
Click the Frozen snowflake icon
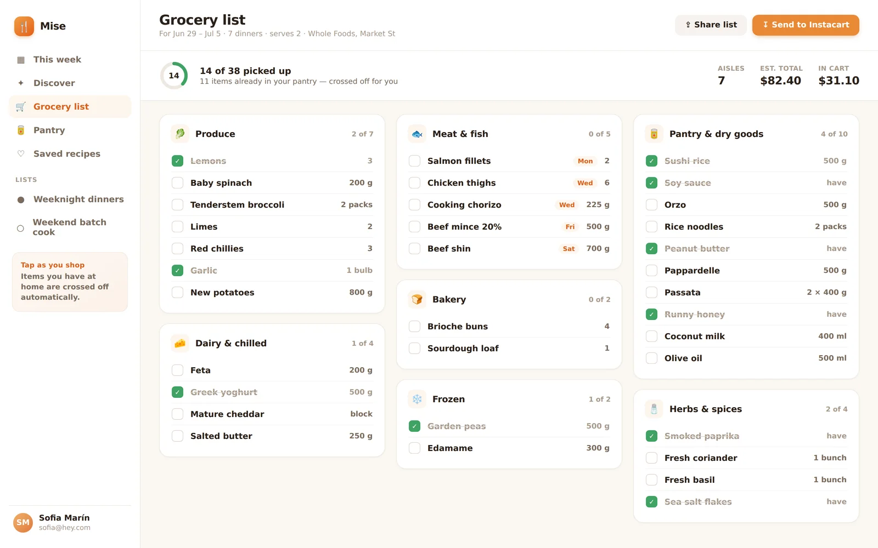[417, 399]
